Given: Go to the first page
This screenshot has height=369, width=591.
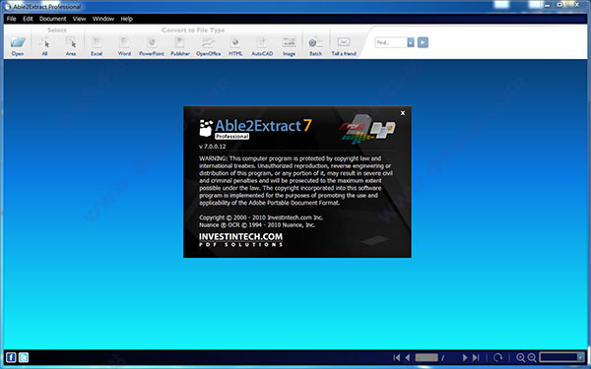Looking at the screenshot, I should tap(397, 357).
